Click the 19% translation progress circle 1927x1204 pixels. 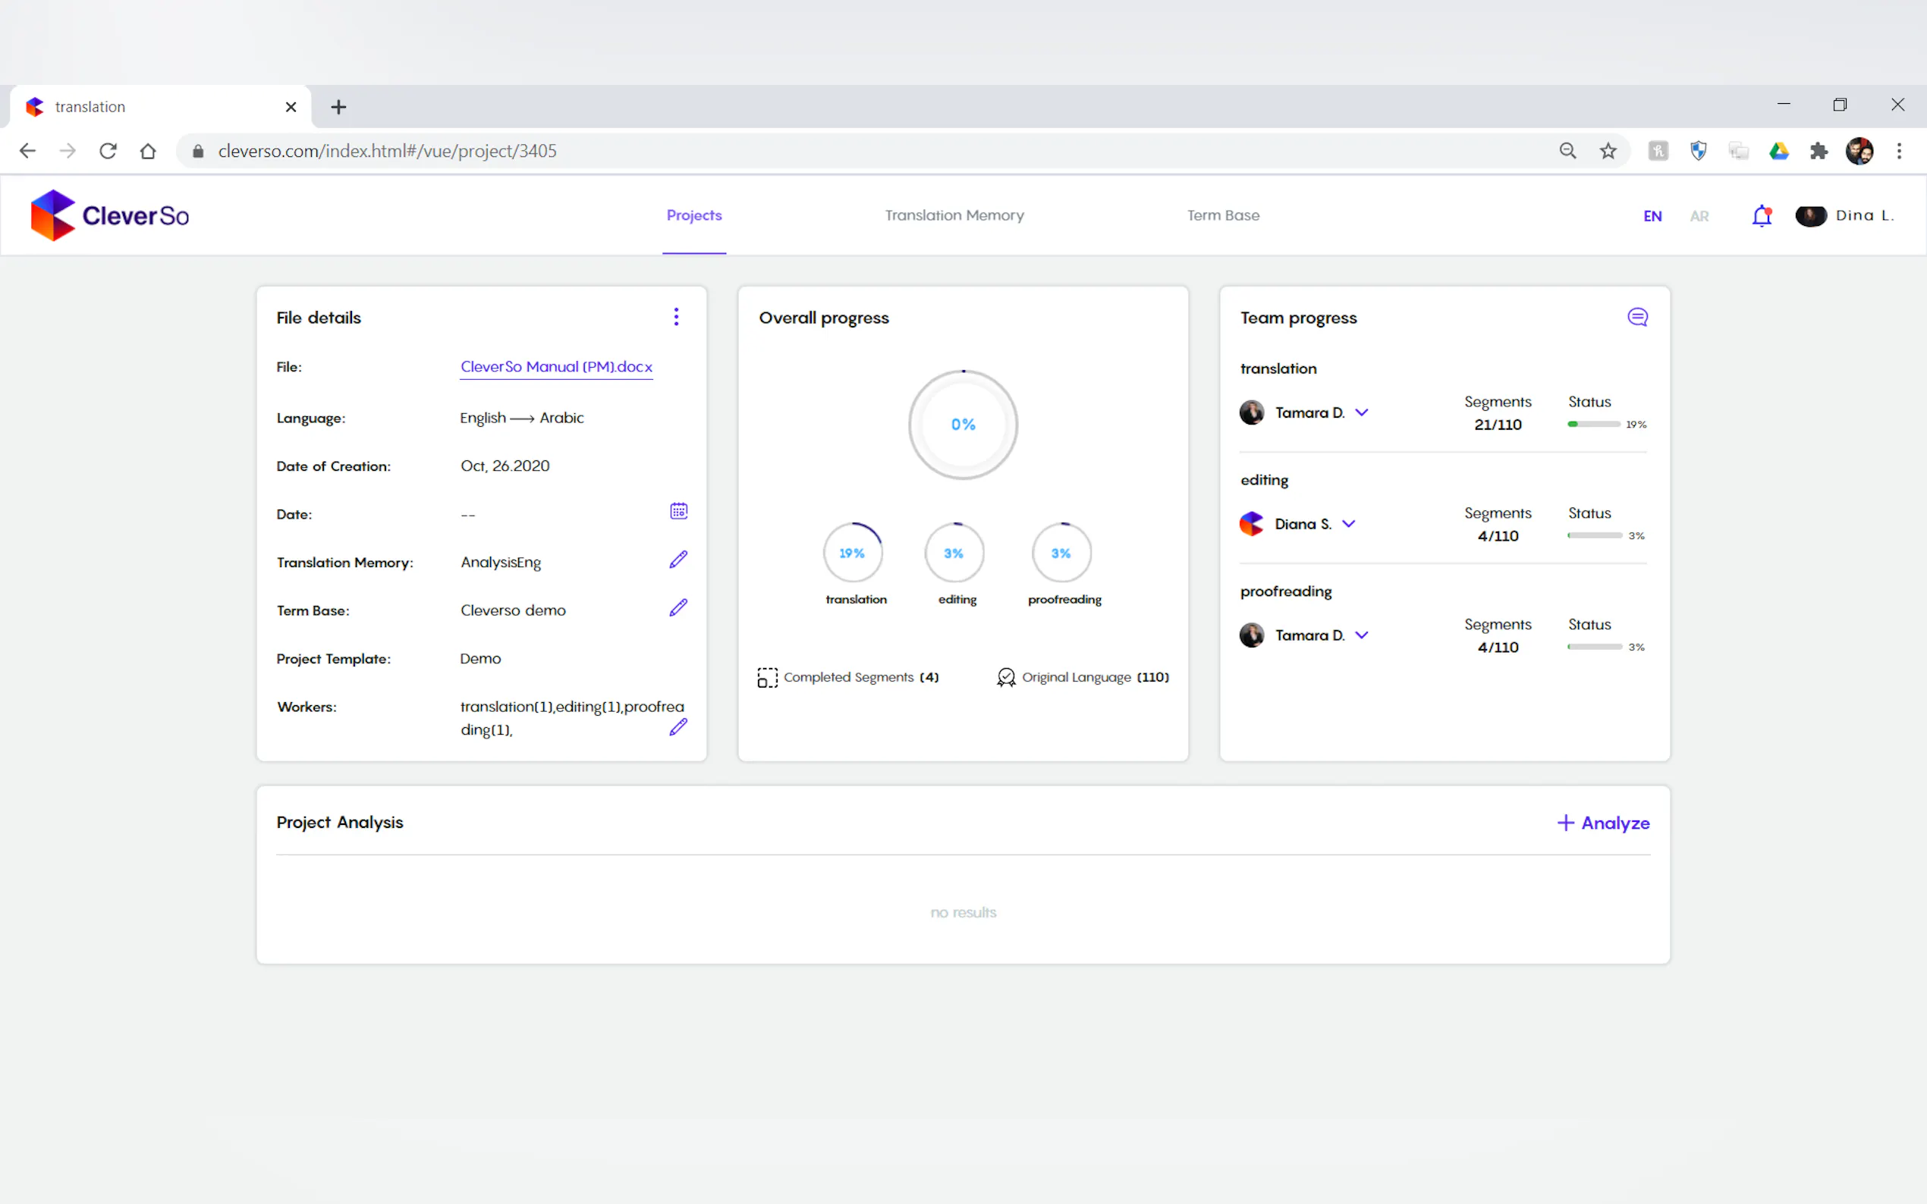(853, 553)
